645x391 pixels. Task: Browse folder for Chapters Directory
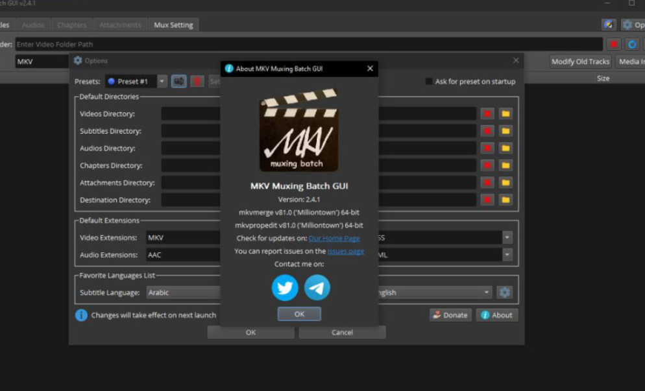(505, 166)
